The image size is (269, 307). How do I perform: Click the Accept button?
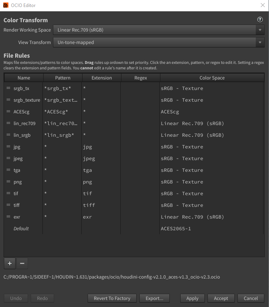(221, 298)
